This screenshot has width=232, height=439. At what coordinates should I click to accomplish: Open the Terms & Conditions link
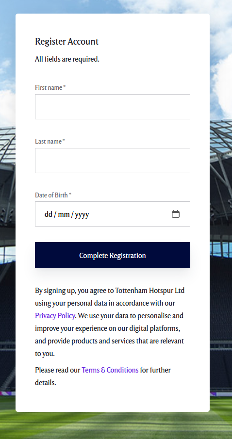(110, 370)
